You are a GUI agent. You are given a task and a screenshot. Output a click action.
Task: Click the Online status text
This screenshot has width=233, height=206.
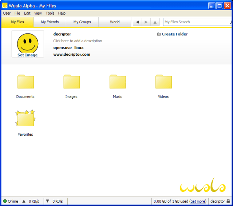(x=13, y=201)
